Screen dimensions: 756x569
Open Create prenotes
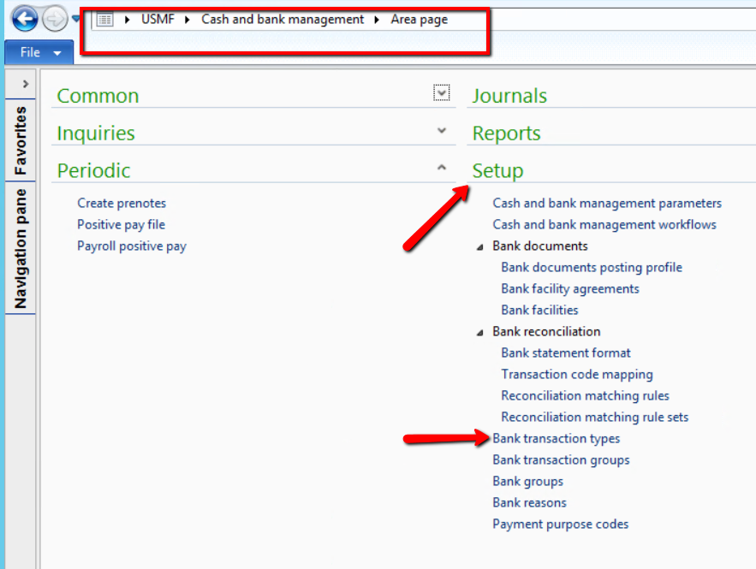coord(122,203)
